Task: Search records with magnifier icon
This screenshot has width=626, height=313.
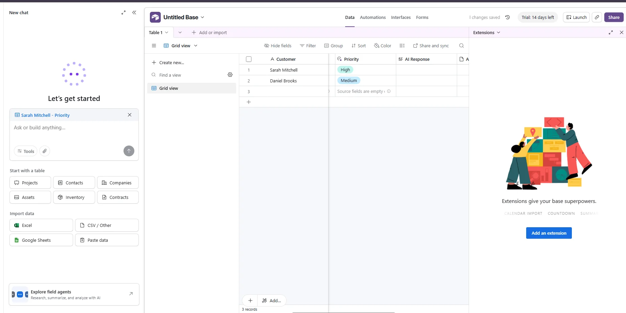Action: point(462,46)
